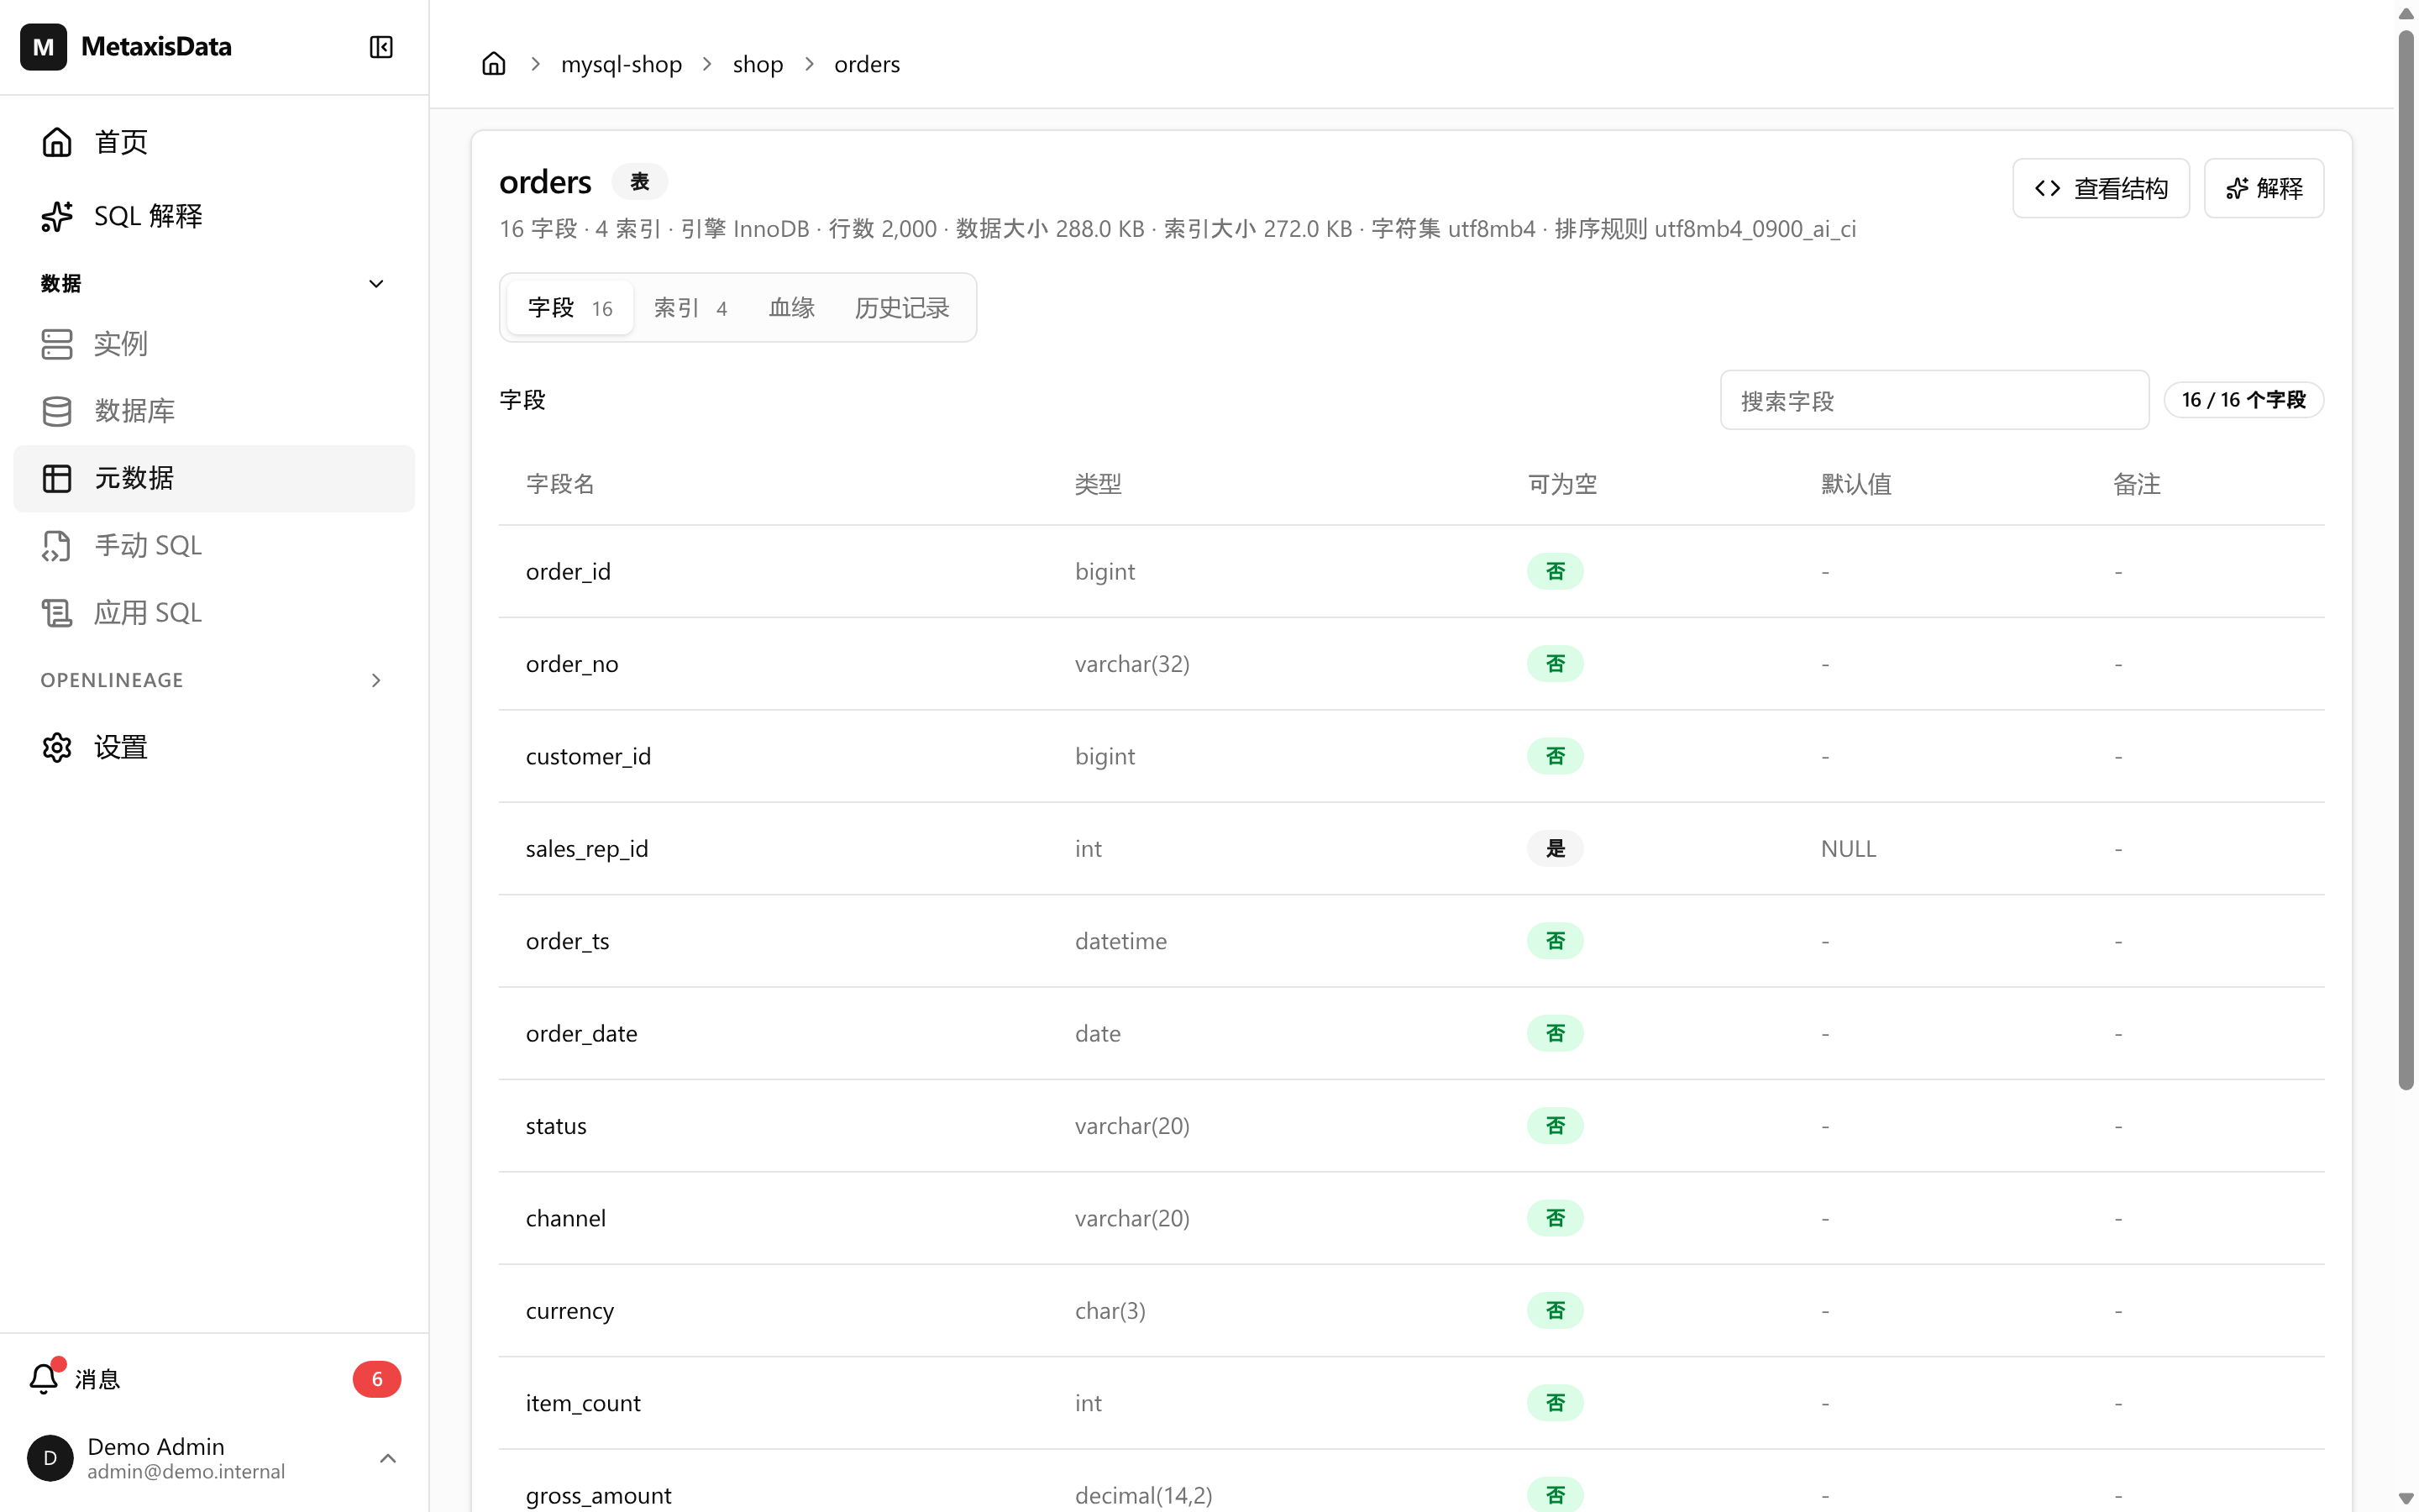Switch to the 血缘 tab
This screenshot has width=2419, height=1512.
tap(792, 308)
